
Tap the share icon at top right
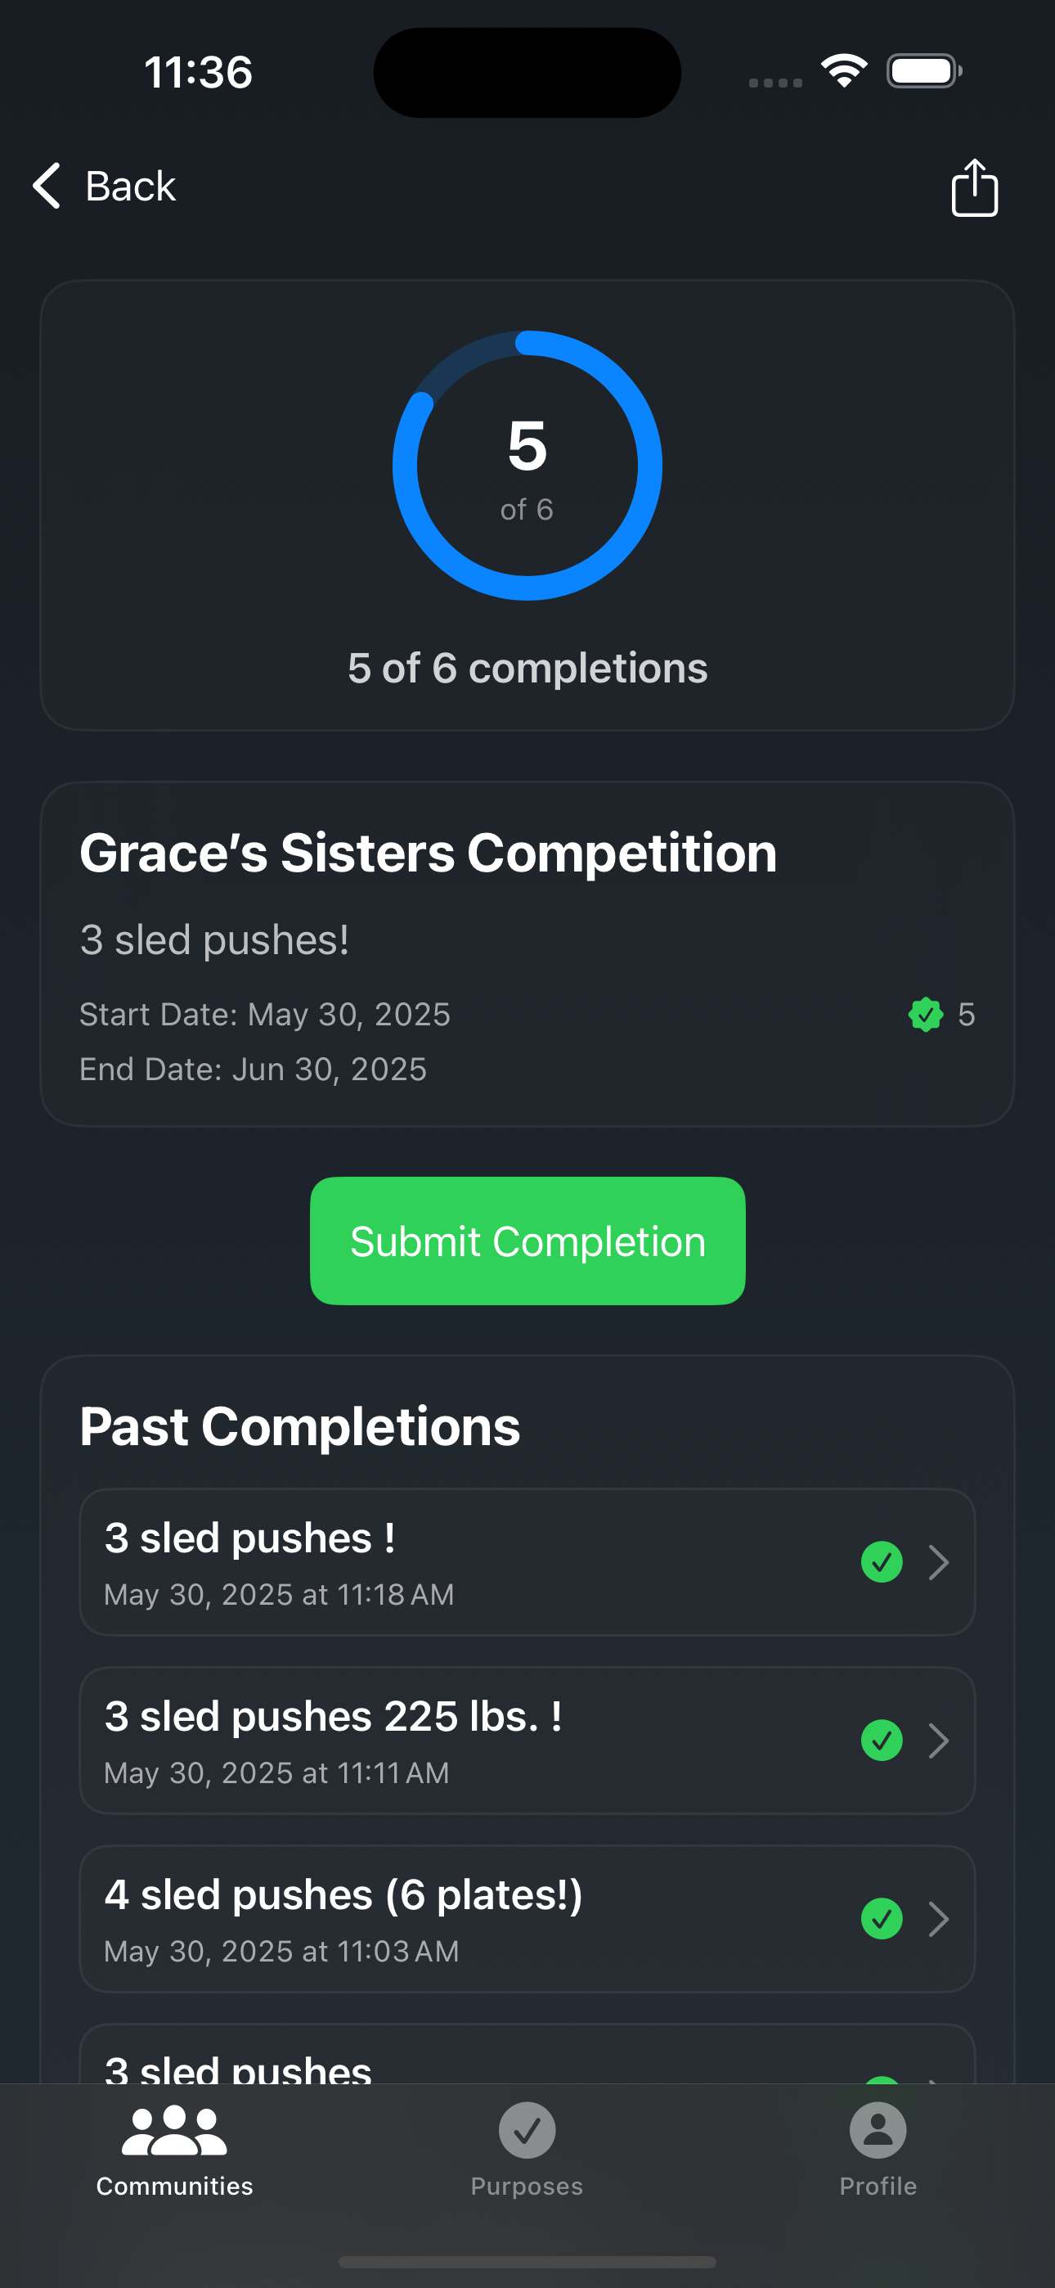coord(974,187)
